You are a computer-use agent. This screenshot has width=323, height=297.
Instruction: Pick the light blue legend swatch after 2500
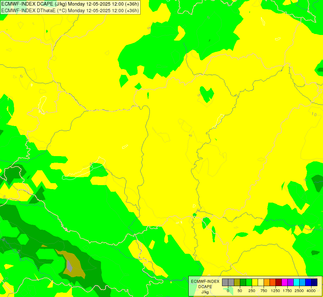pos(303,282)
